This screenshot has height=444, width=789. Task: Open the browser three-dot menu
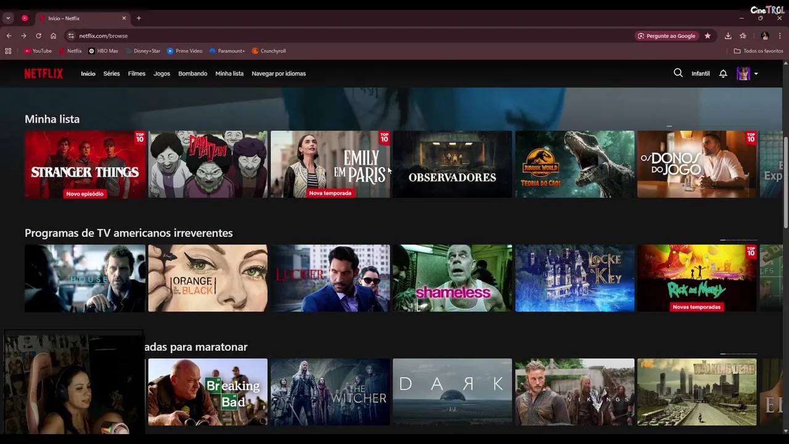pyautogui.click(x=780, y=36)
